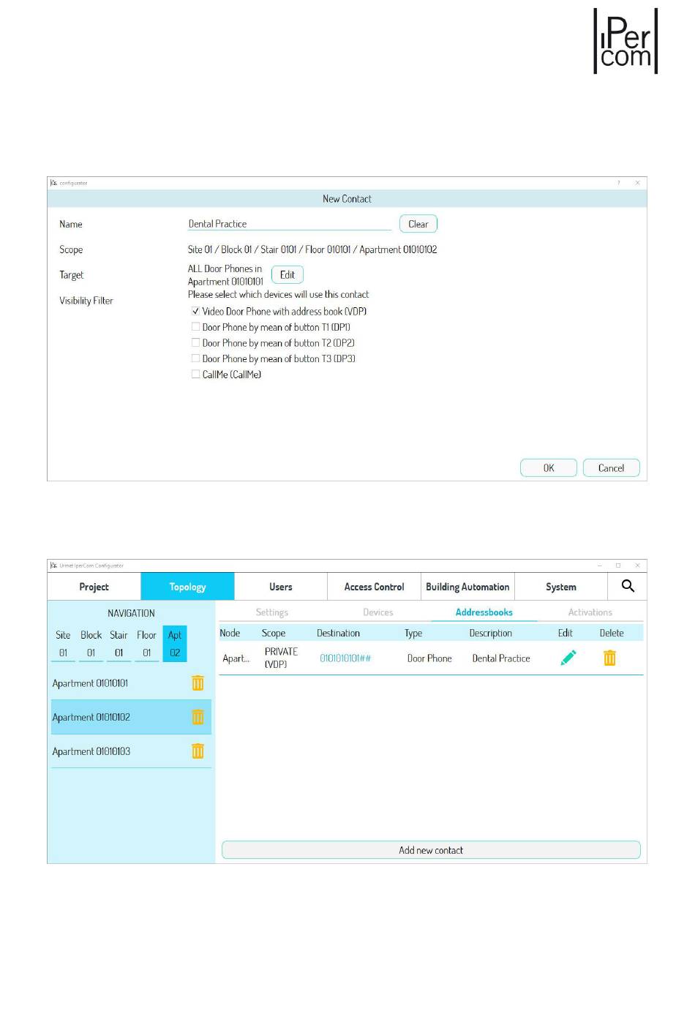Image resolution: width=695 pixels, height=1022 pixels.
Task: Open the System tab
Action: [561, 587]
